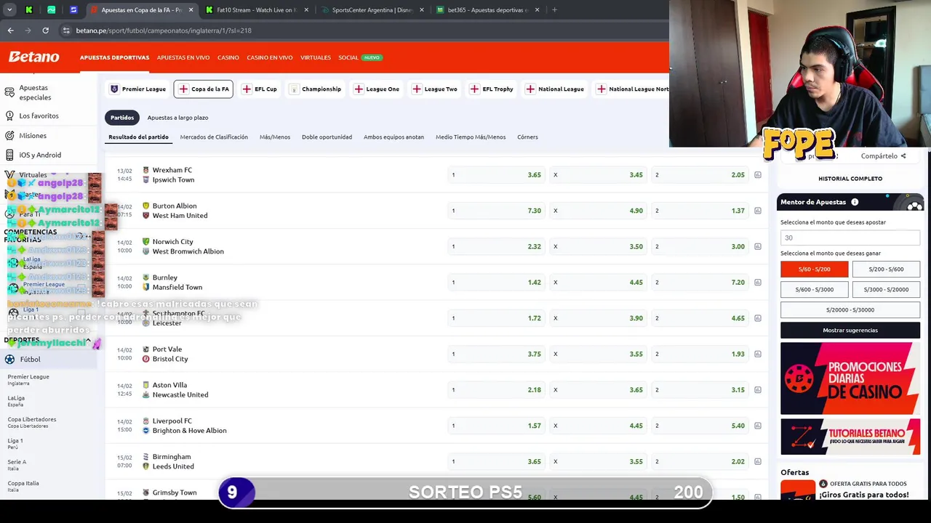931x523 pixels.
Task: Select Championship competition chip
Action: pyautogui.click(x=315, y=89)
